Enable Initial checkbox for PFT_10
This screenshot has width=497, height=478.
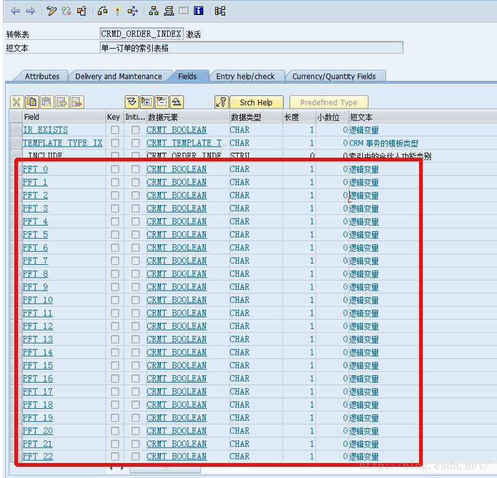click(x=136, y=300)
